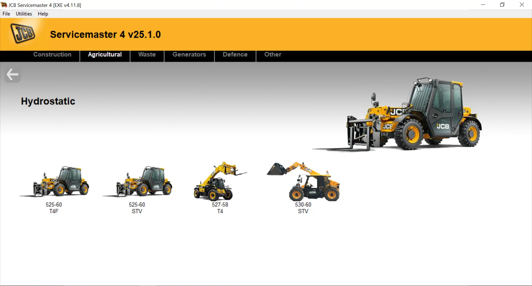Open the Defence tab
The image size is (532, 286).
click(x=235, y=55)
